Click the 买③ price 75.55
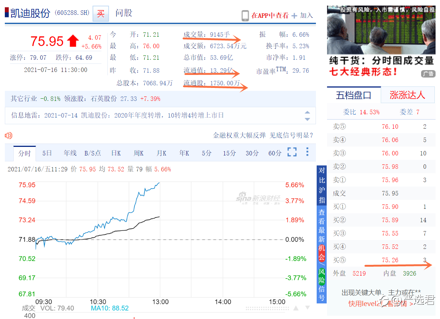 390,234
